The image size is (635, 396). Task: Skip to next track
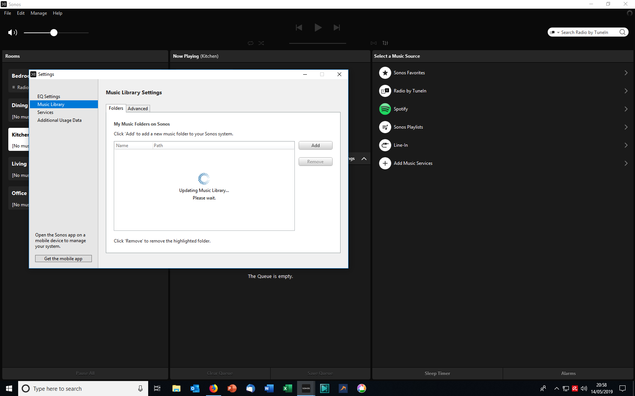(337, 28)
